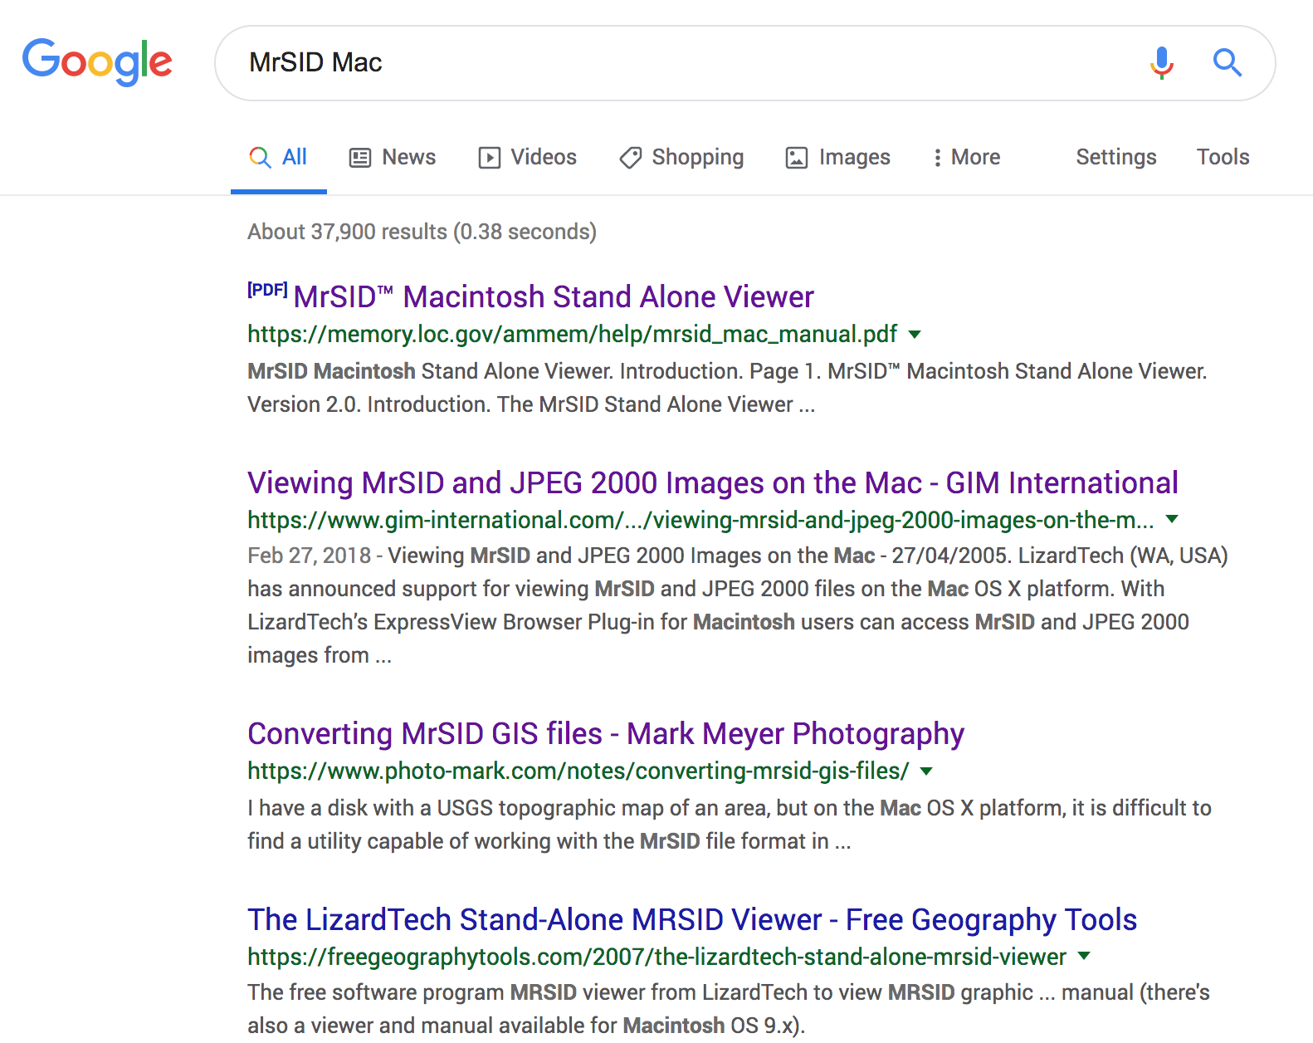Click the photo-mark.com URL
The height and width of the screenshot is (1043, 1313).
(x=578, y=771)
